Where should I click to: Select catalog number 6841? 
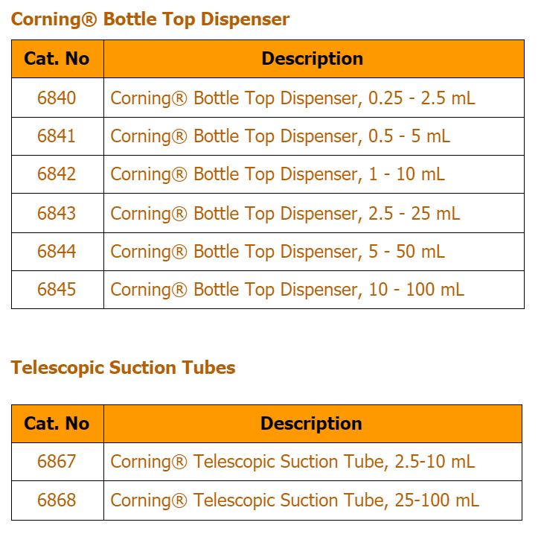tap(57, 136)
